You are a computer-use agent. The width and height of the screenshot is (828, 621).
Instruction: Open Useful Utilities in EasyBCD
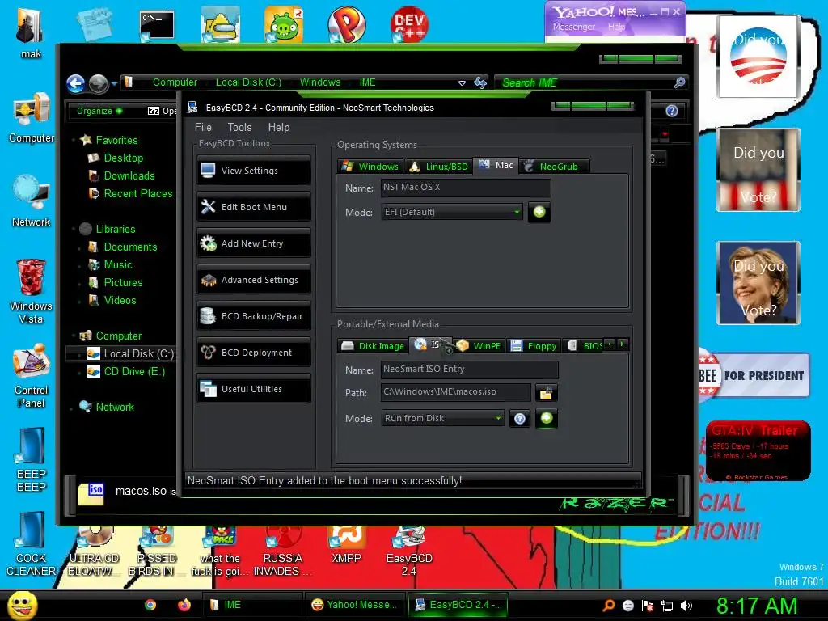point(254,389)
